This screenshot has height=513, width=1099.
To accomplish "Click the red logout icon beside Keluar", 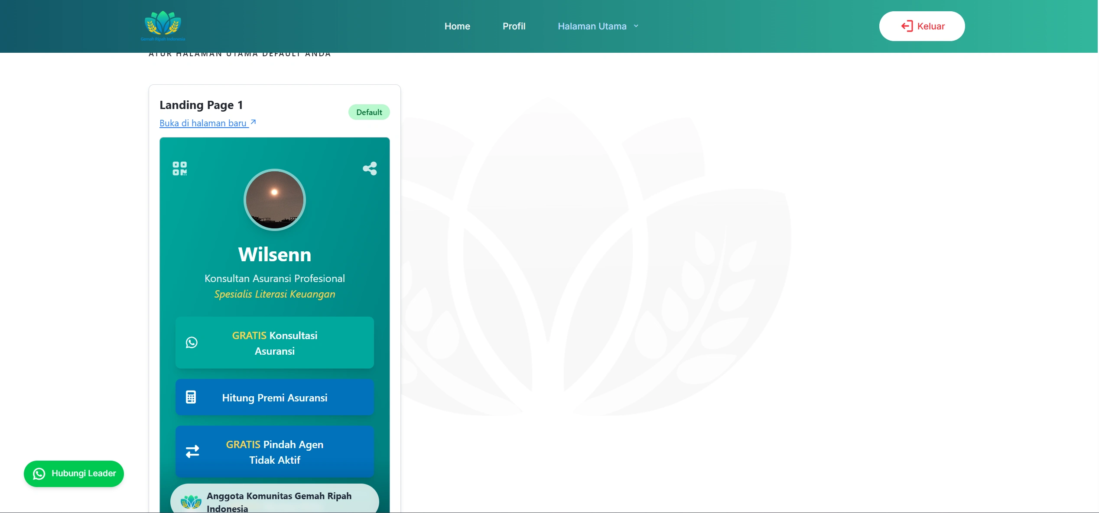I will [907, 26].
